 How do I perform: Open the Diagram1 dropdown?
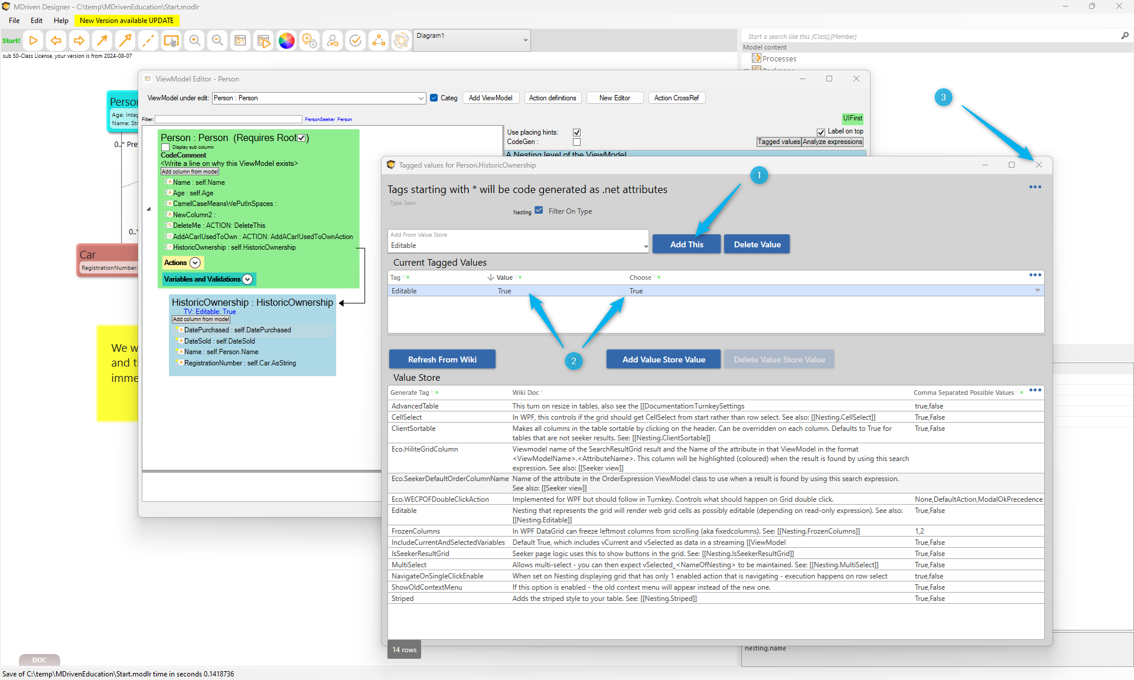(525, 40)
